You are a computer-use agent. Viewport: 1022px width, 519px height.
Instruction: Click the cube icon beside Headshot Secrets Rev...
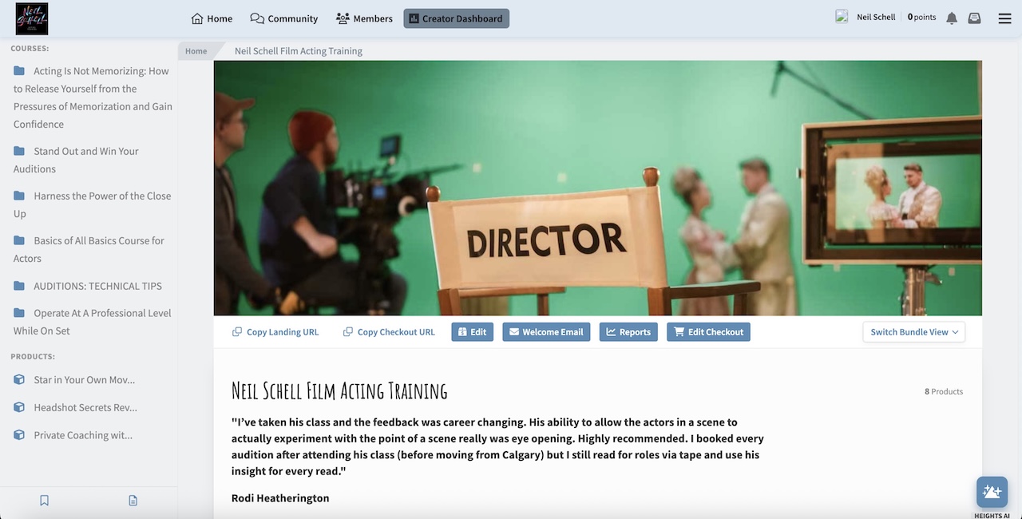point(19,407)
